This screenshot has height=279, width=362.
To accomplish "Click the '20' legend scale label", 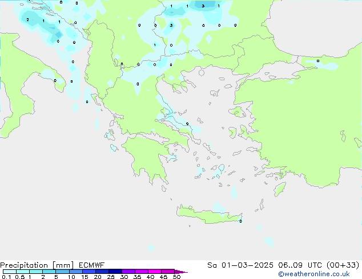I will point(98,277).
